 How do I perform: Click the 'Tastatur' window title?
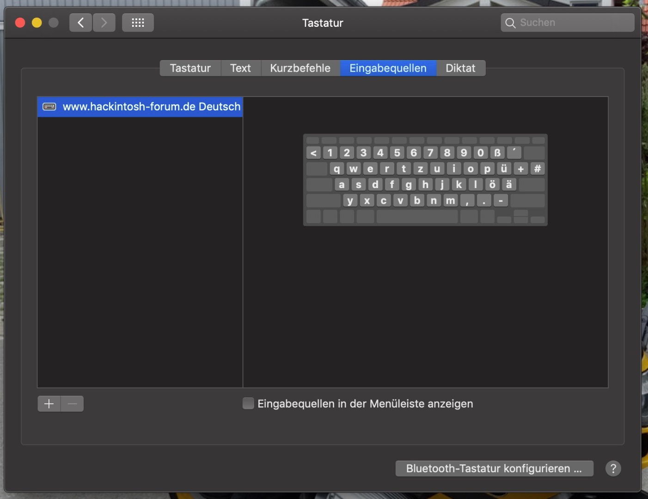pos(323,23)
